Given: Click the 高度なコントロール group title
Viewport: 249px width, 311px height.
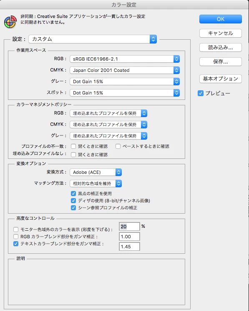Looking at the screenshot, I should (x=35, y=218).
